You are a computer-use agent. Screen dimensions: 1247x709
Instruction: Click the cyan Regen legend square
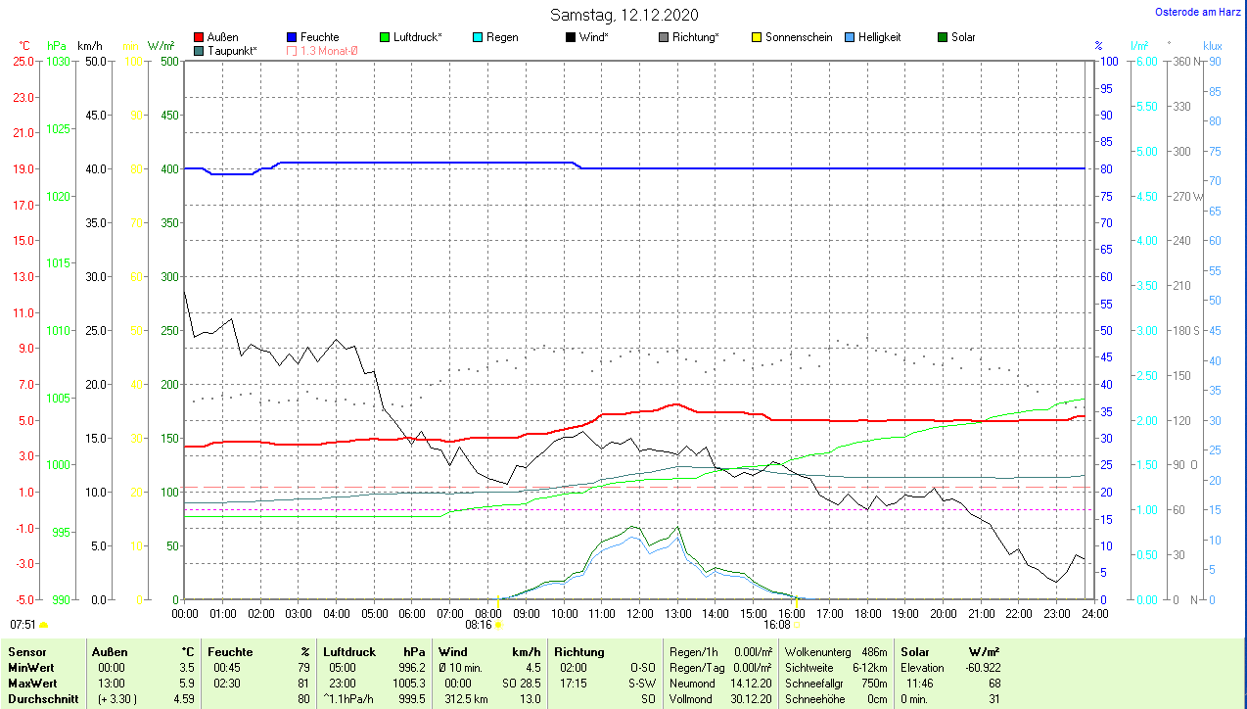click(x=477, y=38)
